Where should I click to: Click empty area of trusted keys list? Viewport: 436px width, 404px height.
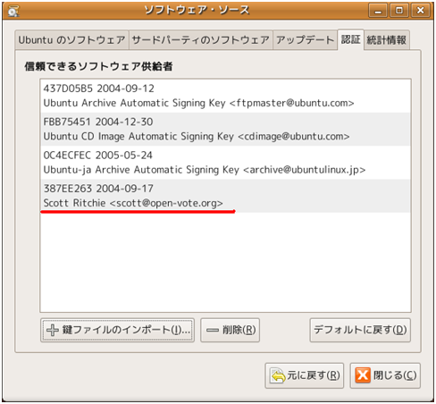point(225,262)
